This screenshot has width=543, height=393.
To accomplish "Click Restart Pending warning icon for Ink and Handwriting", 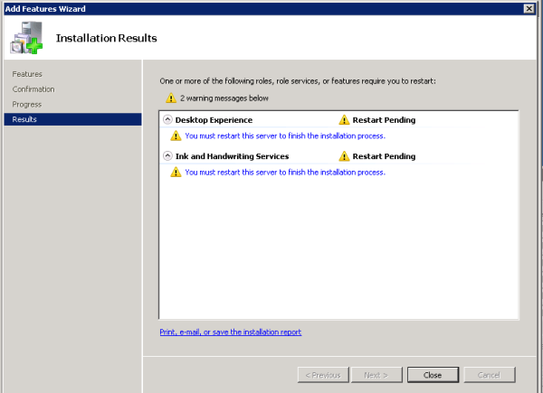I will (344, 156).
